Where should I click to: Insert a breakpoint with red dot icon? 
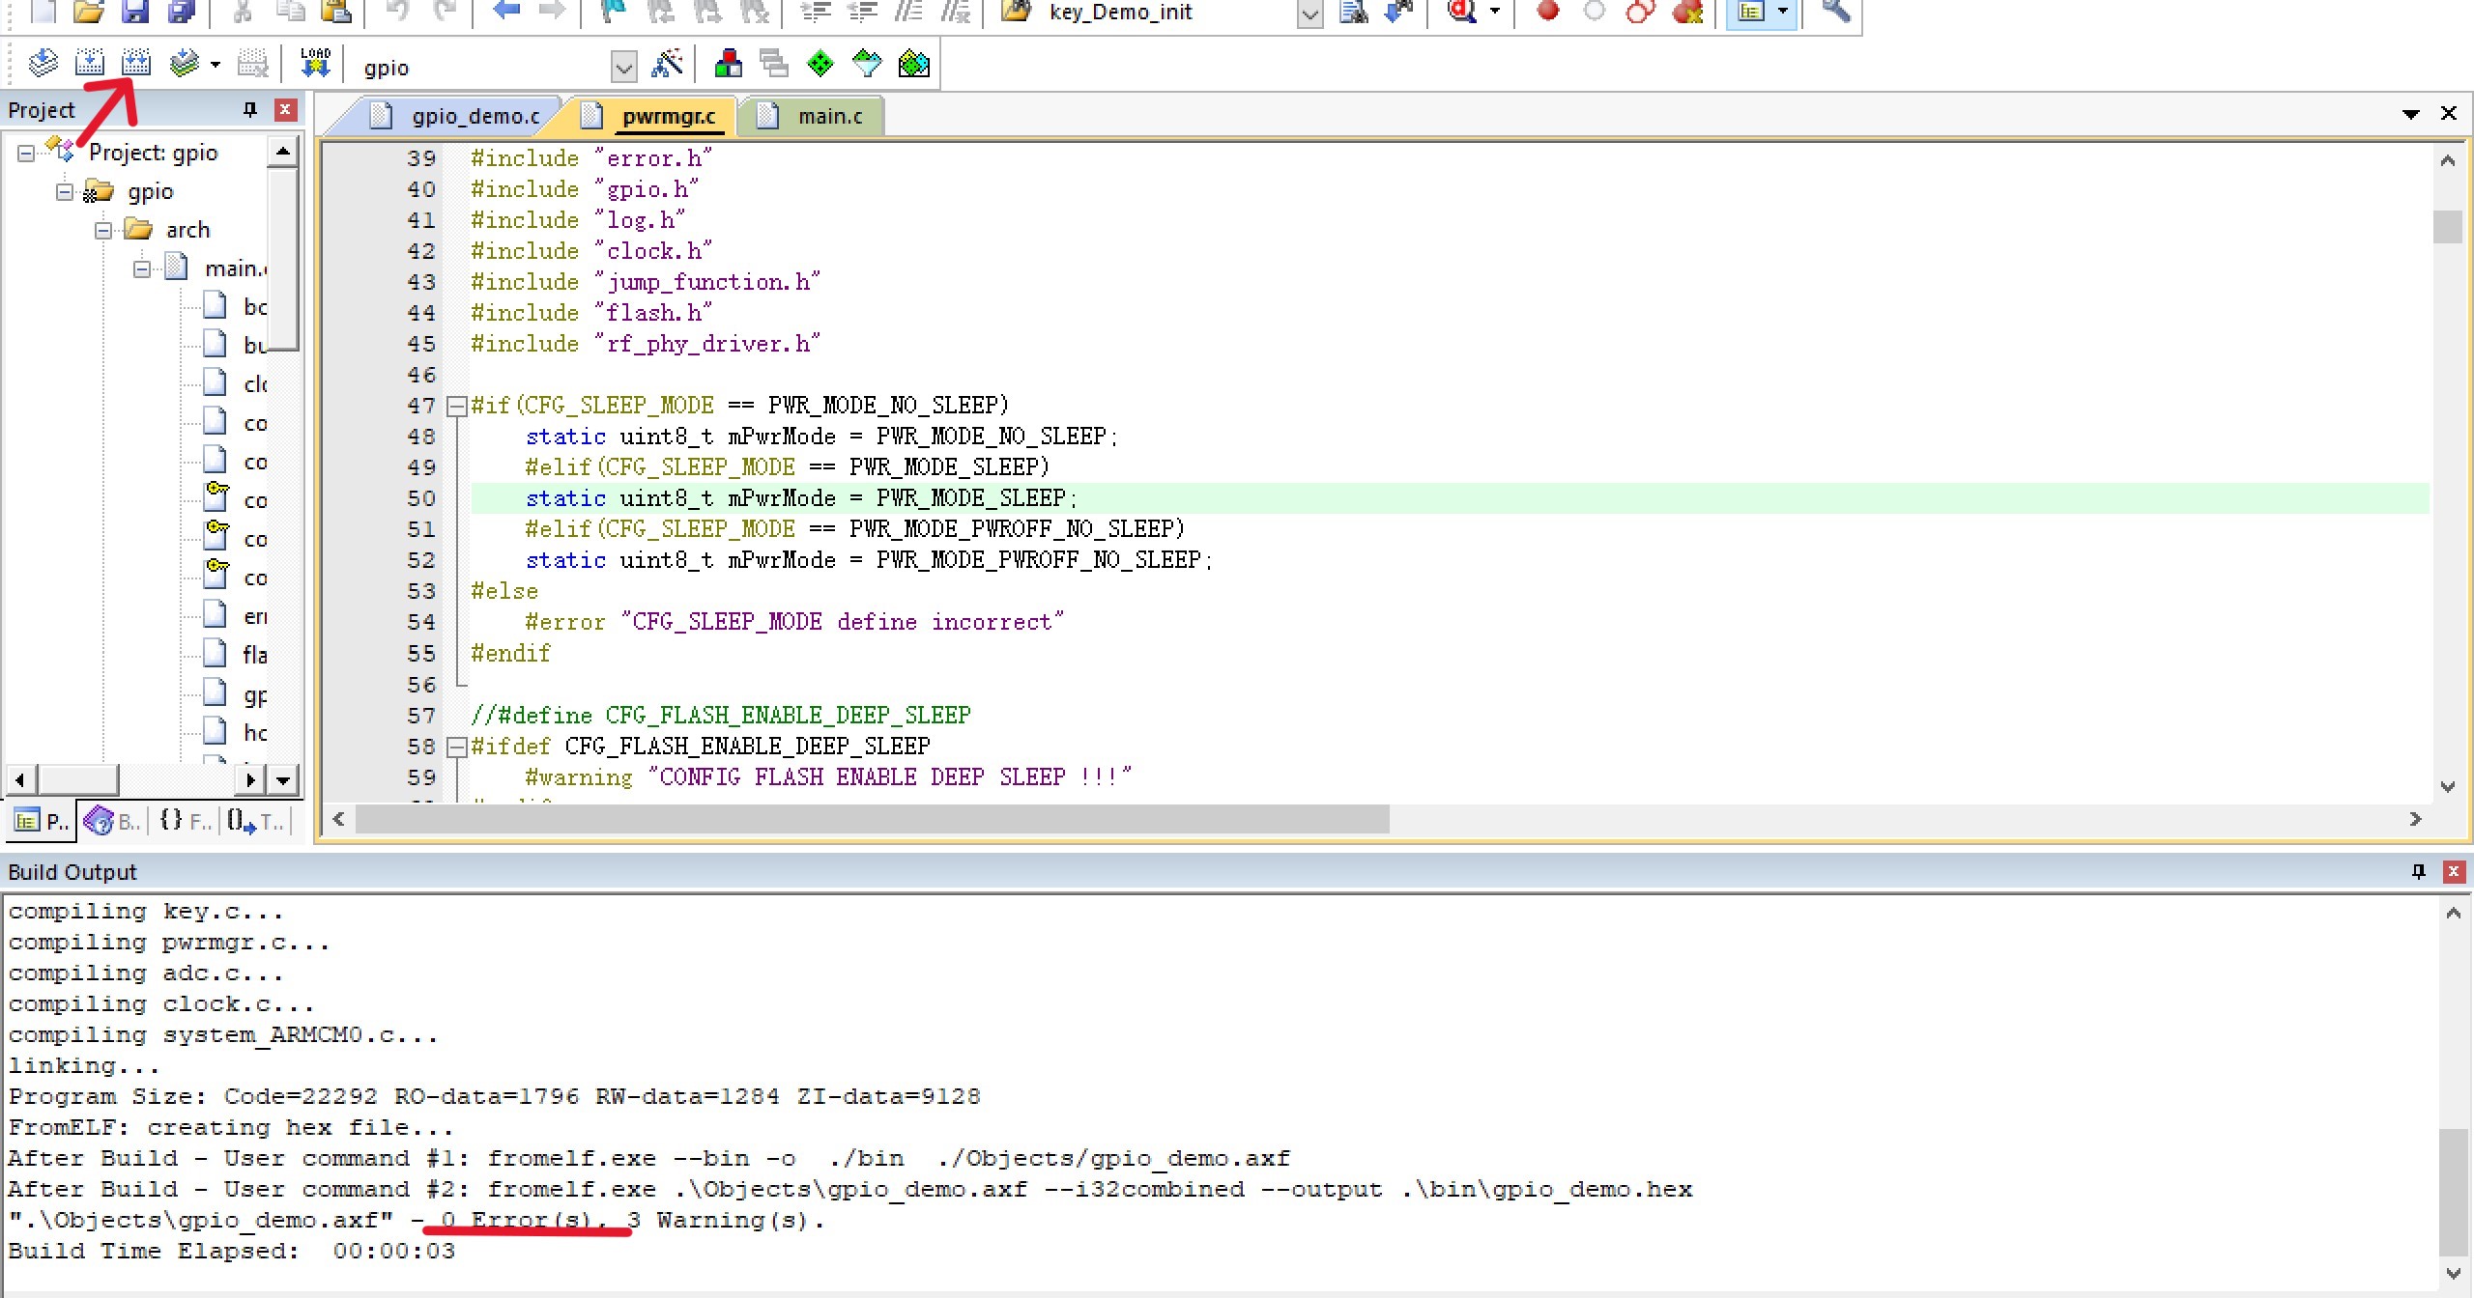click(x=1548, y=12)
